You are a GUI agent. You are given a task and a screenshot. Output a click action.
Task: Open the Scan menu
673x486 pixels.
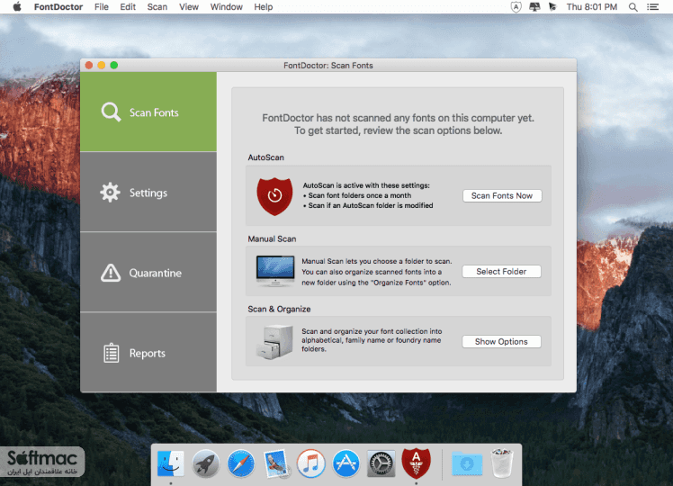coord(157,7)
